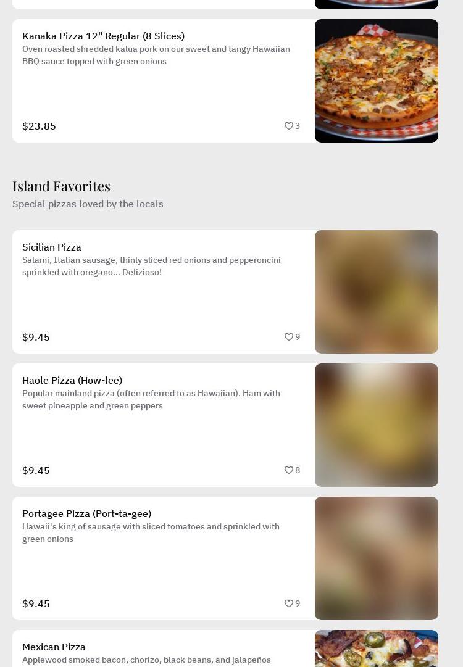Favorite the Haole Pizza via heart icon
463x667 pixels.
288,470
